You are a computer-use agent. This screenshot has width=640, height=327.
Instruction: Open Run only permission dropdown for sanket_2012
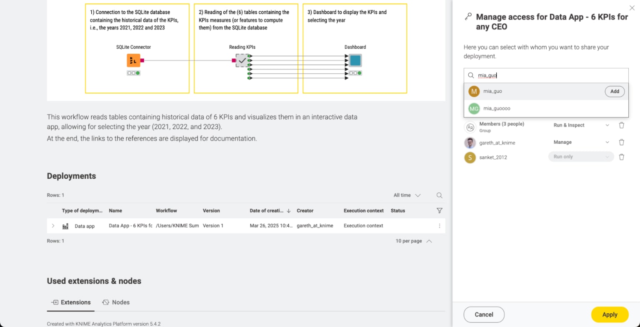point(581,157)
